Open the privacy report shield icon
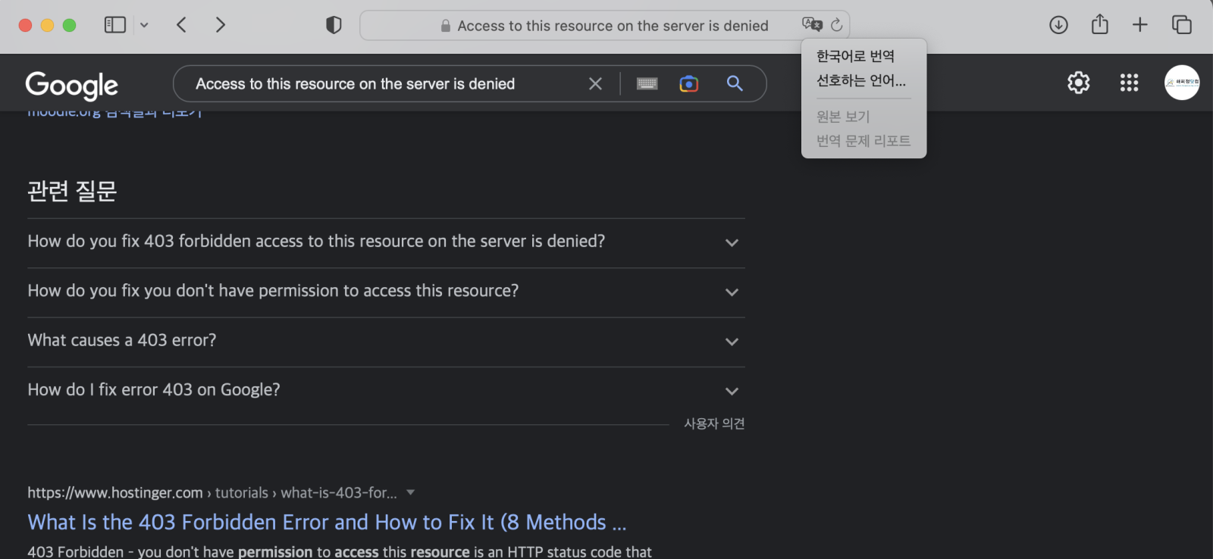This screenshot has width=1213, height=559. click(x=334, y=25)
